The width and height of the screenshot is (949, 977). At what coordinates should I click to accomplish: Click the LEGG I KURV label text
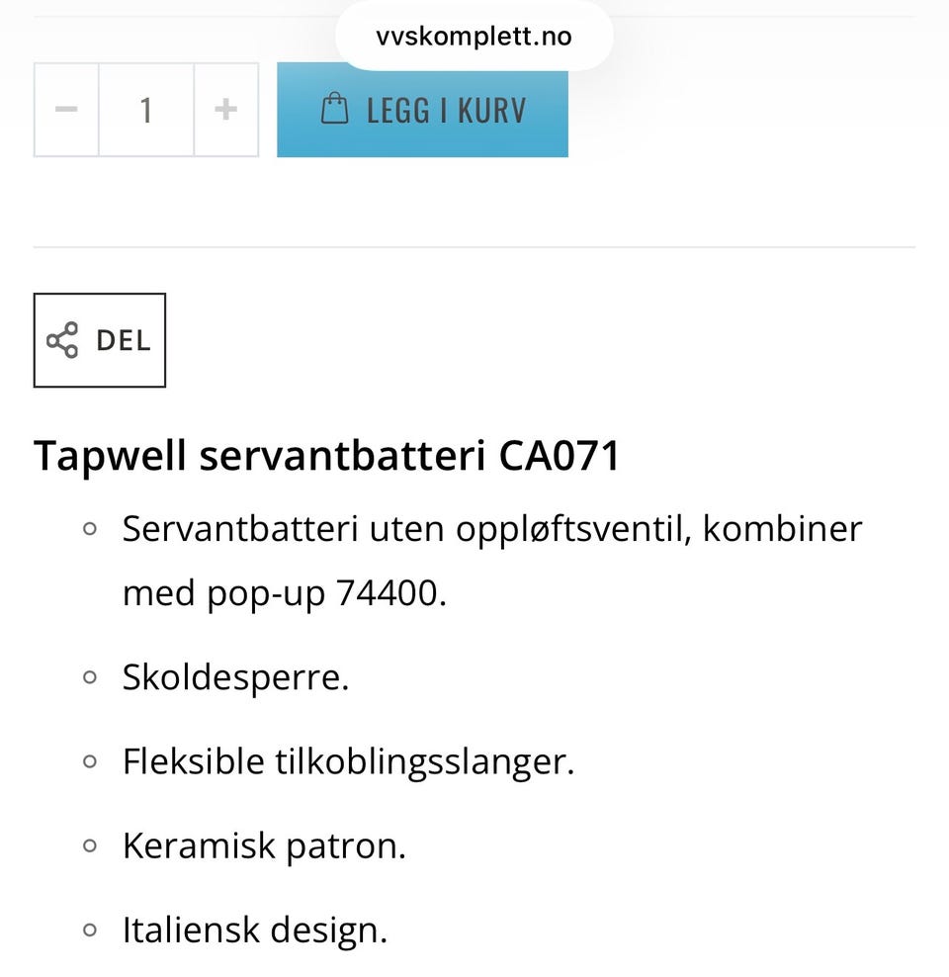coord(445,109)
